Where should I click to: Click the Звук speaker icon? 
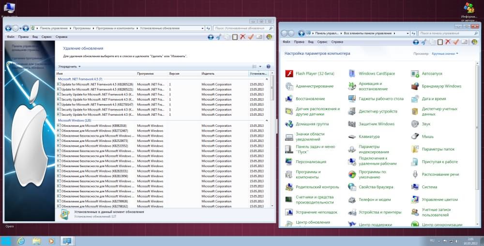[415, 124]
